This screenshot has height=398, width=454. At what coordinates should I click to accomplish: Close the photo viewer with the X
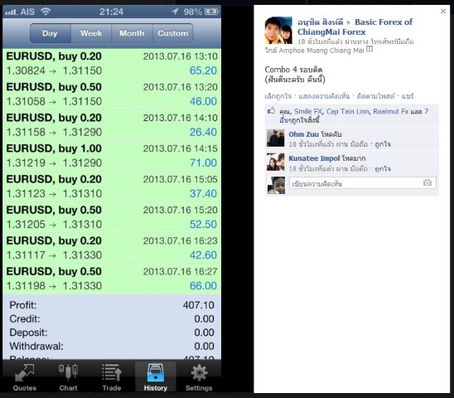tap(443, 11)
